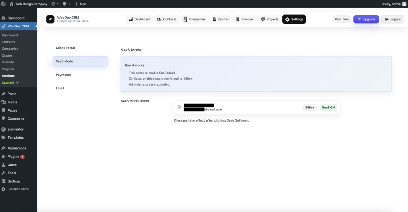Click the Projects tag icon
The height and width of the screenshot is (212, 408).
point(263,19)
